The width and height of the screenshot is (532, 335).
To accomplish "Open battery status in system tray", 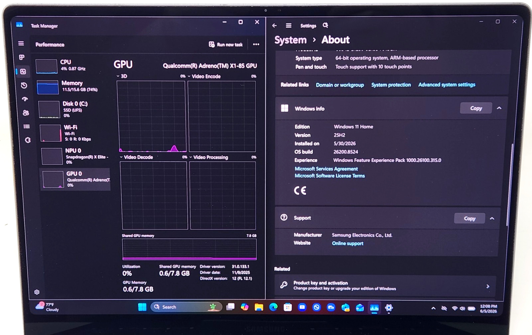I will pos(471,309).
